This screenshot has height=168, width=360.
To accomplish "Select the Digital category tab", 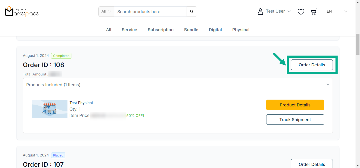I will [x=215, y=30].
